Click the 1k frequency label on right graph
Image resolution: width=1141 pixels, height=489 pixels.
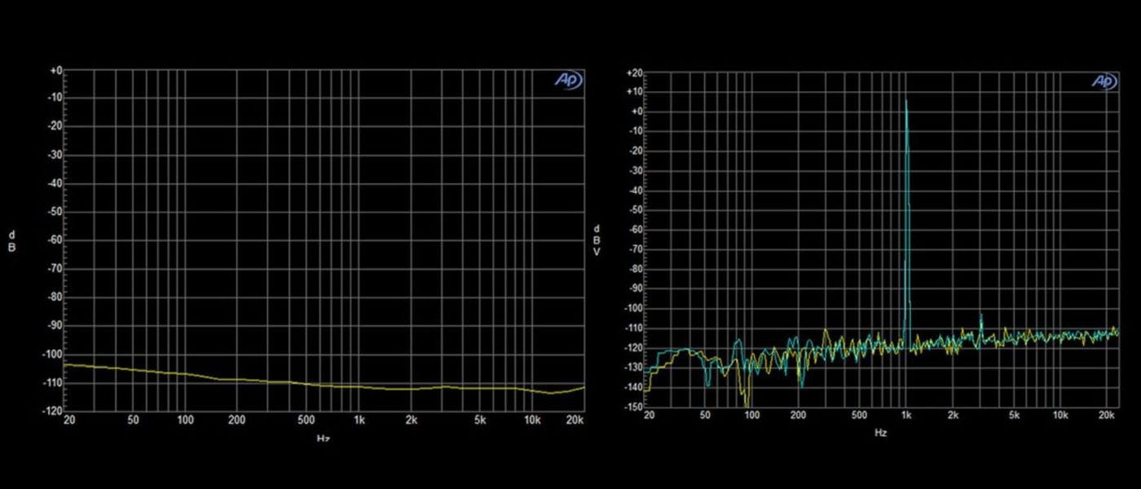point(906,416)
